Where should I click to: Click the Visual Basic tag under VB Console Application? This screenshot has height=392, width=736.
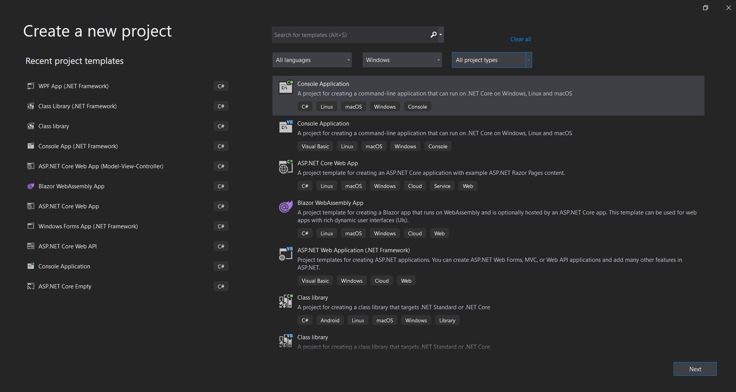coord(315,146)
